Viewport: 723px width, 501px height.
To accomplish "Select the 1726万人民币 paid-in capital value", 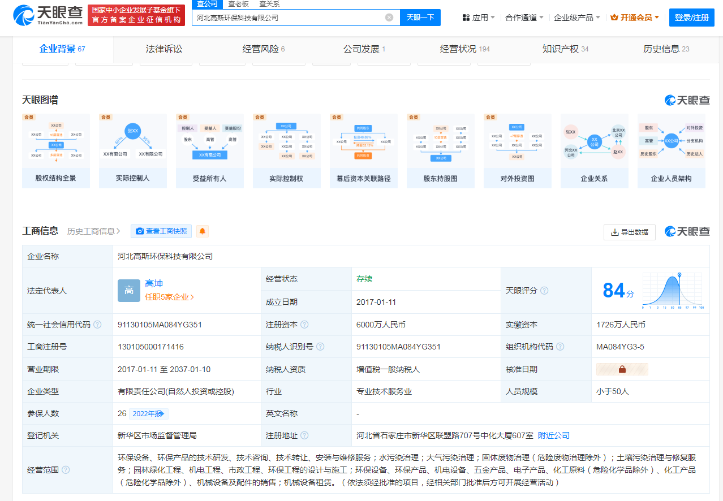I will point(621,325).
